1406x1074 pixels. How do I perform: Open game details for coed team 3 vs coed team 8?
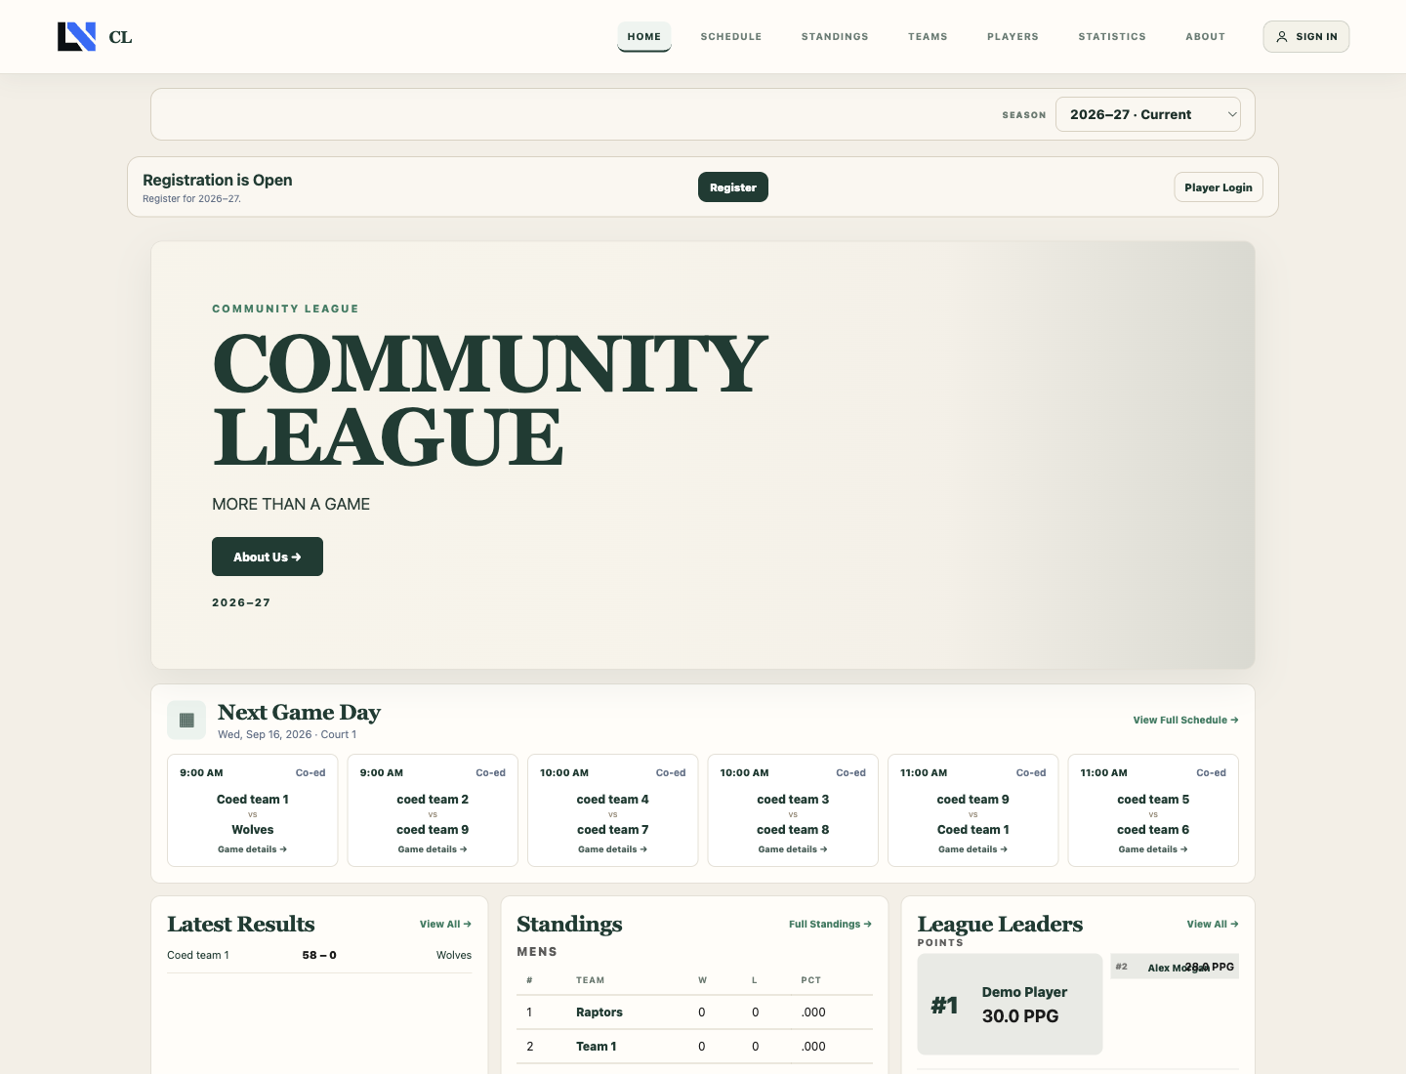click(x=793, y=849)
